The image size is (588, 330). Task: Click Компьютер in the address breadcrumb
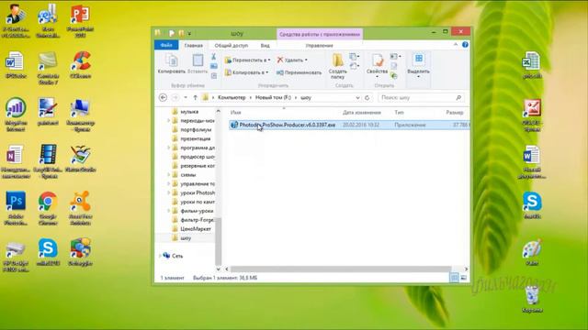232,98
